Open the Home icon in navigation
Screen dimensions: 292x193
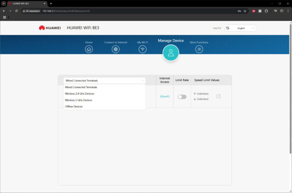(89, 49)
